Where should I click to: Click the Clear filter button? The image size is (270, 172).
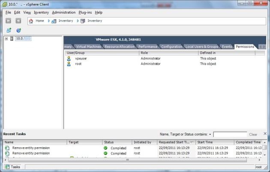pos(253,134)
